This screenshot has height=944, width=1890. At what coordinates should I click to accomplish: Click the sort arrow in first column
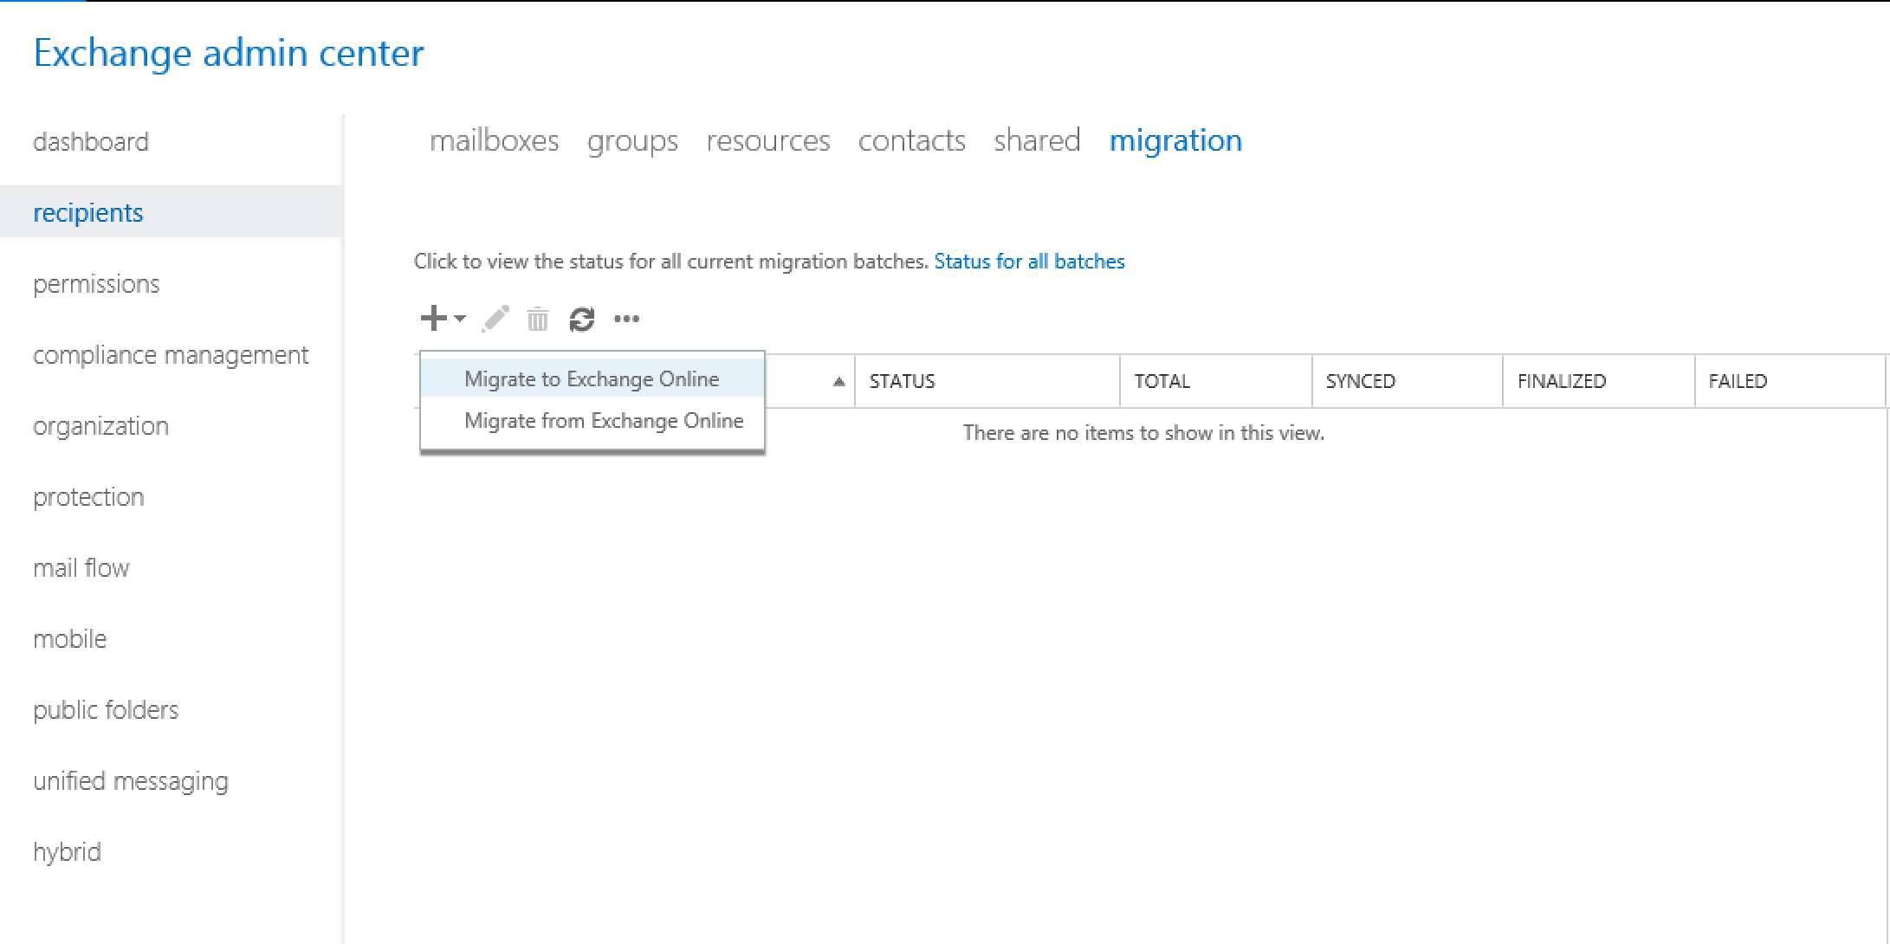point(838,381)
